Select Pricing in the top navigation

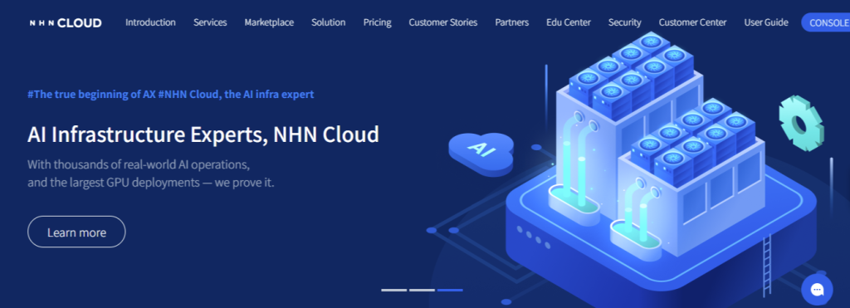378,22
